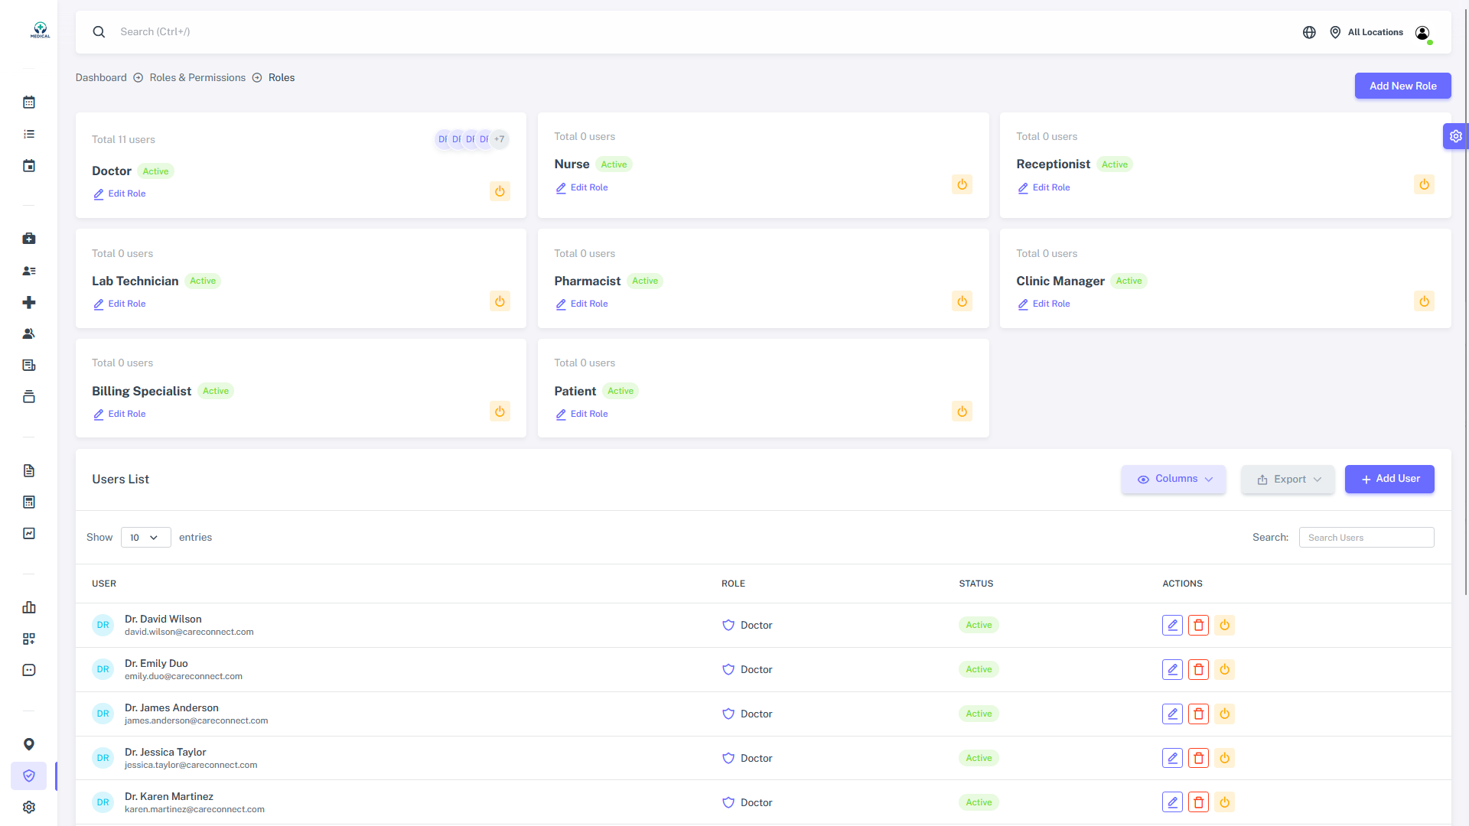Screen dimensions: 1469x826
Task: Toggle status for Dr. James Anderson
Action: tap(1224, 714)
